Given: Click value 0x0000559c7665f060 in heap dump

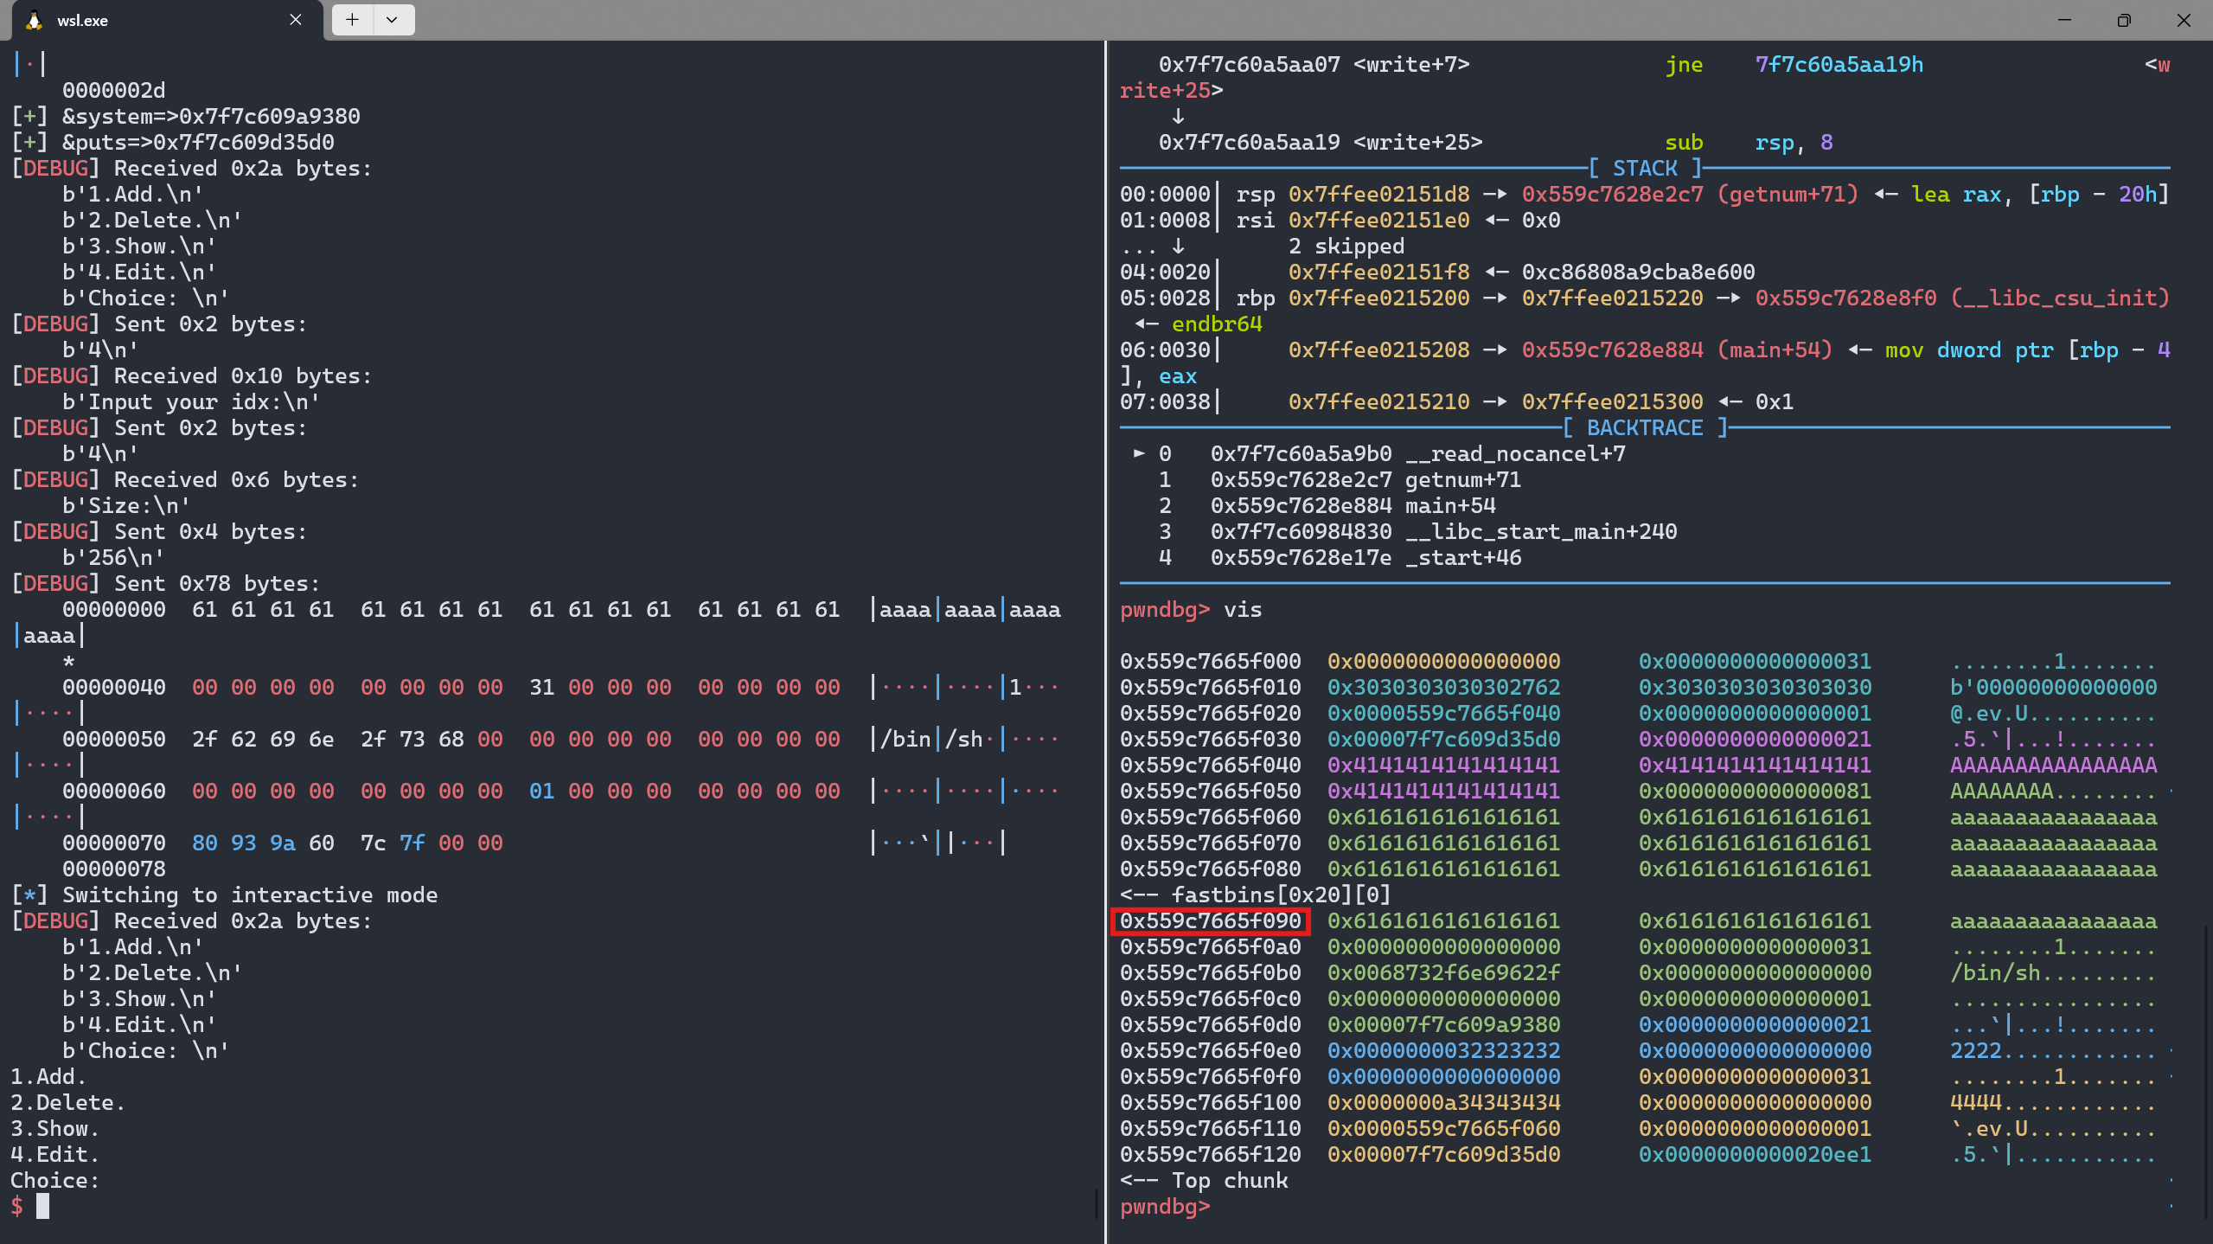Looking at the screenshot, I should click(1444, 1128).
